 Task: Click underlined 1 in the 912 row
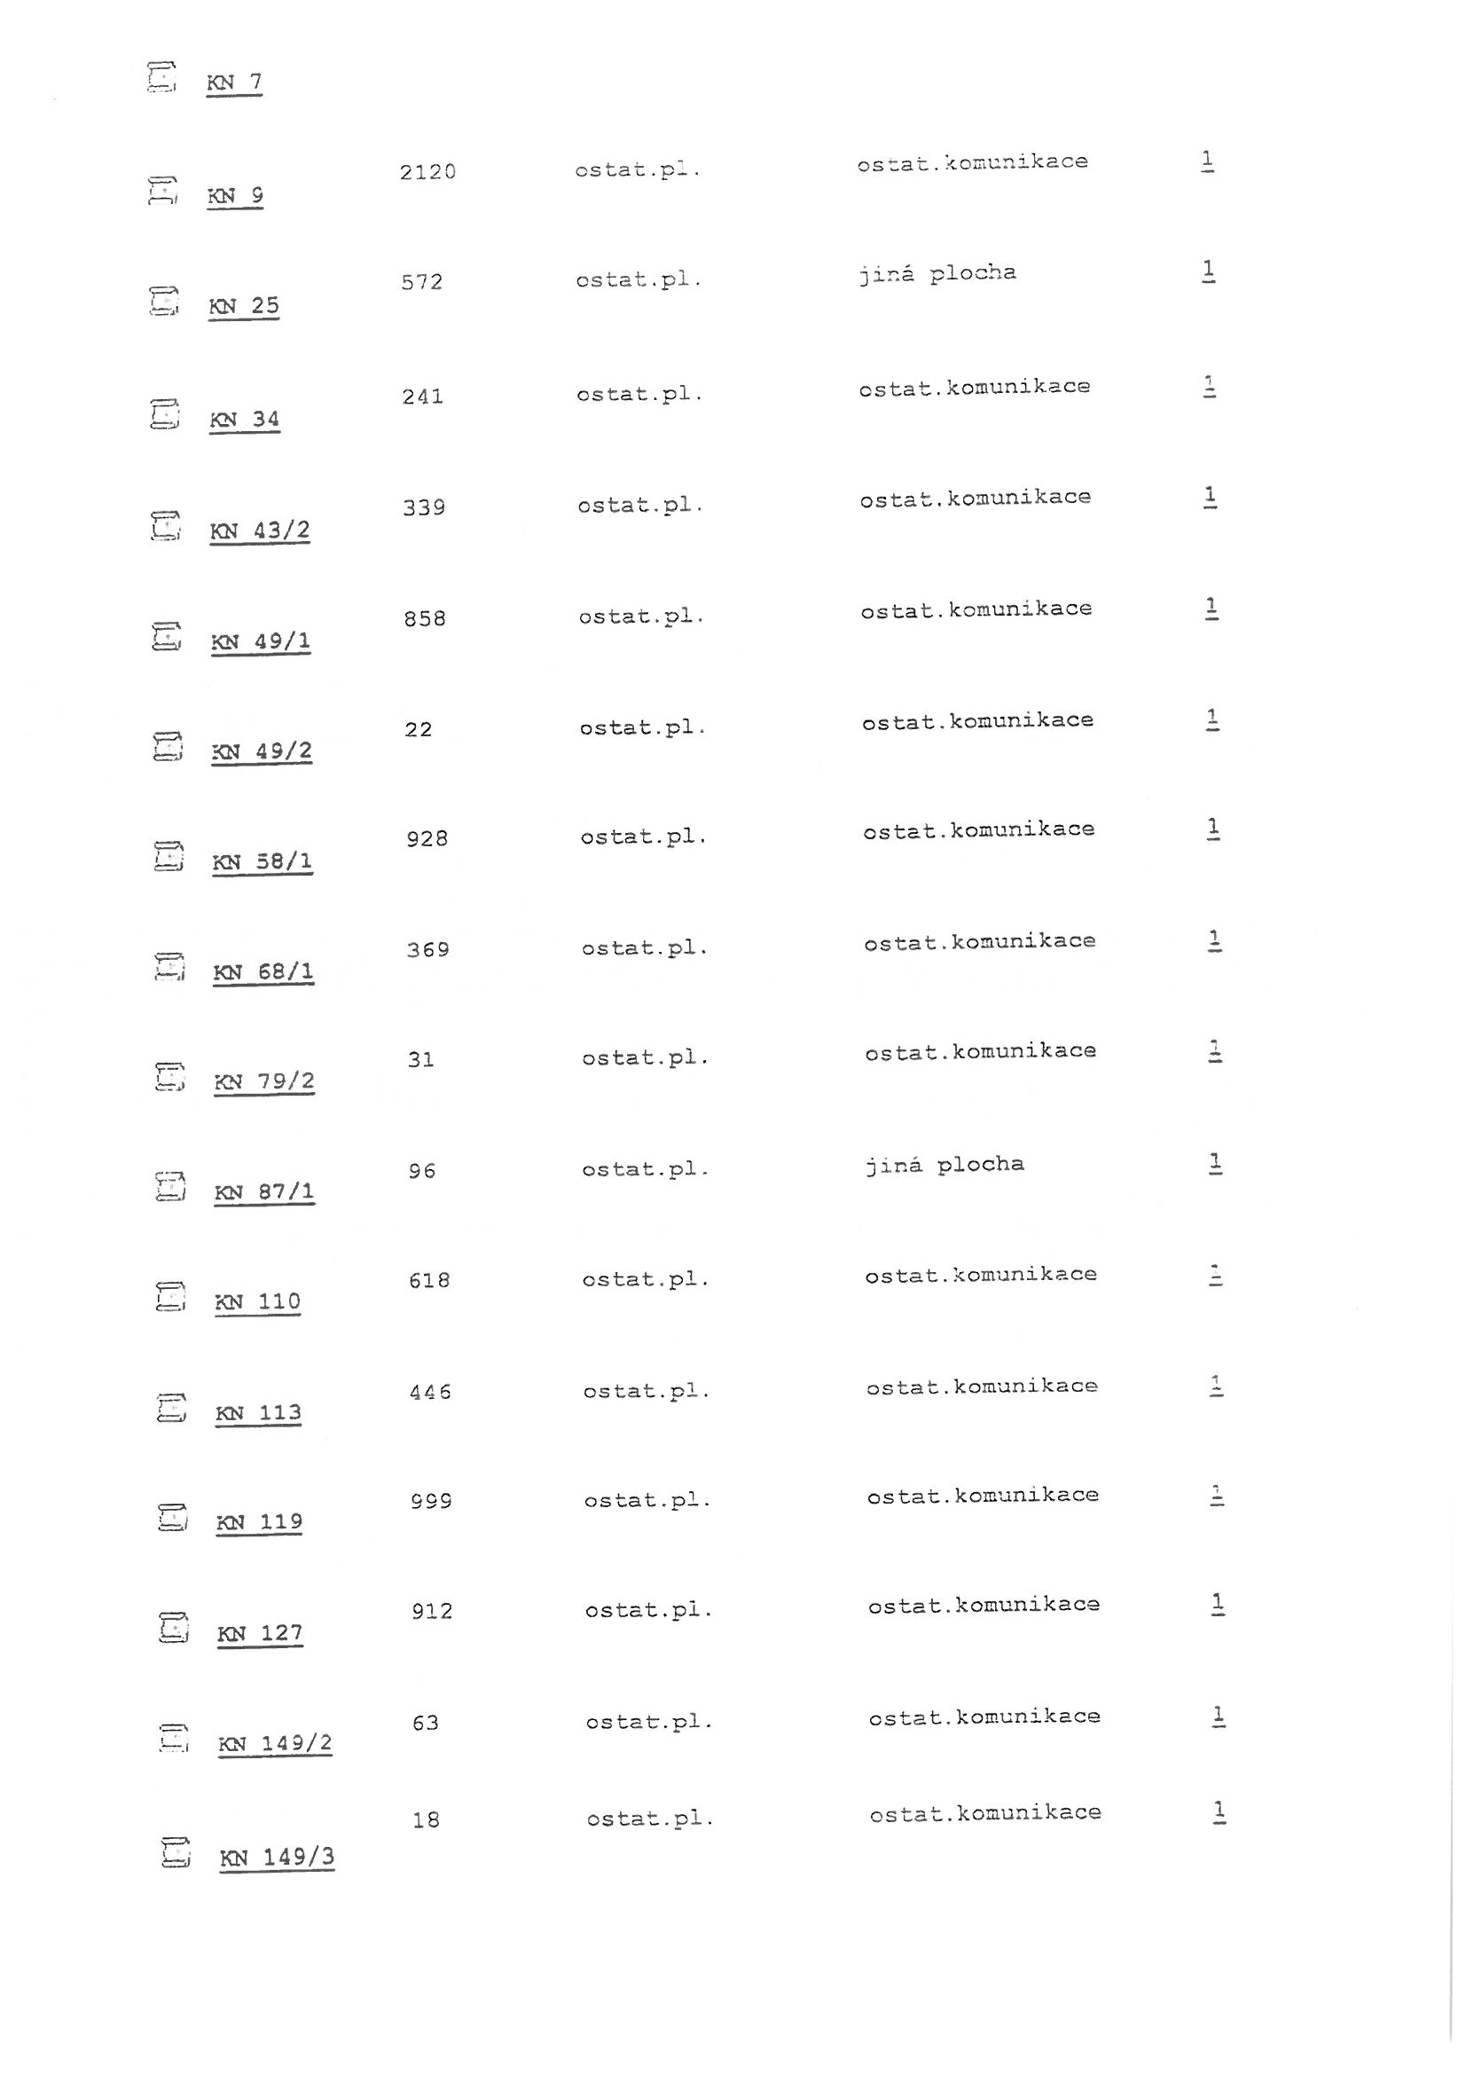[1219, 1604]
